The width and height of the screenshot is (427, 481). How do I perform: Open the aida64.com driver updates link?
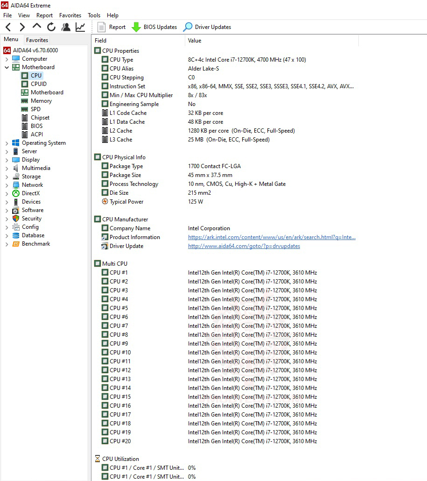[x=244, y=246]
